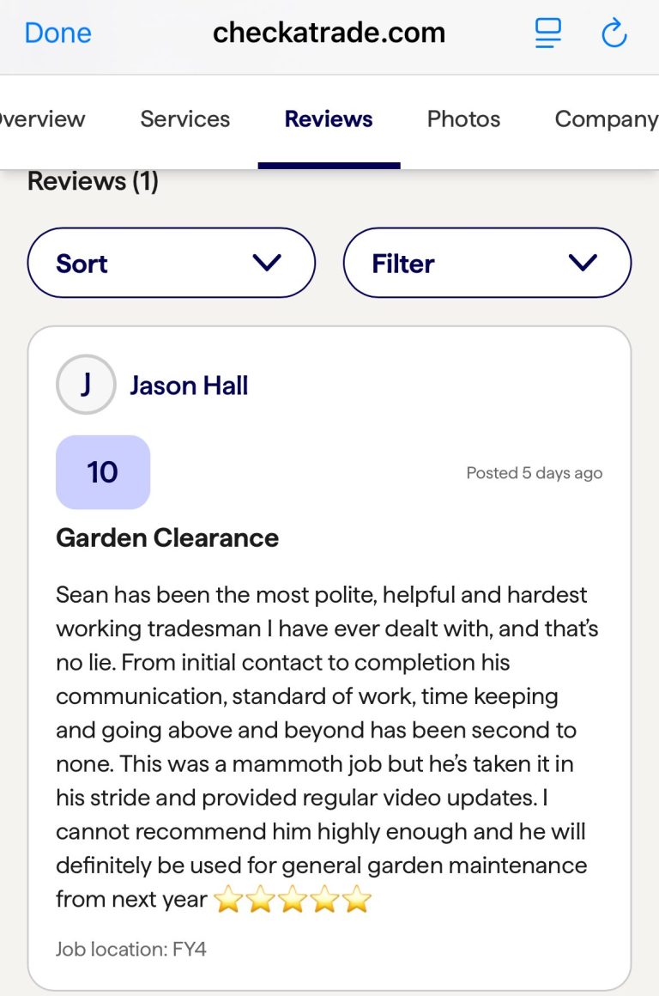Open the Sort dropdown
659x996 pixels.
click(172, 263)
